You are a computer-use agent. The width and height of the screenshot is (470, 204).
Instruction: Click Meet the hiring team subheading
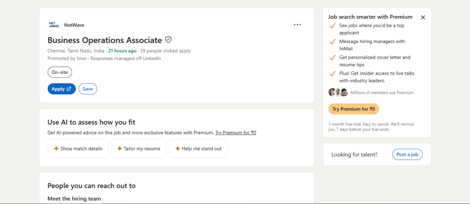click(74, 199)
